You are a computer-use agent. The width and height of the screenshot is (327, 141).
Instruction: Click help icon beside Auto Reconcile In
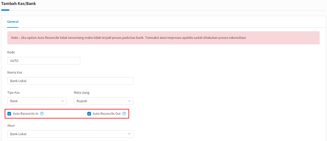point(42,114)
